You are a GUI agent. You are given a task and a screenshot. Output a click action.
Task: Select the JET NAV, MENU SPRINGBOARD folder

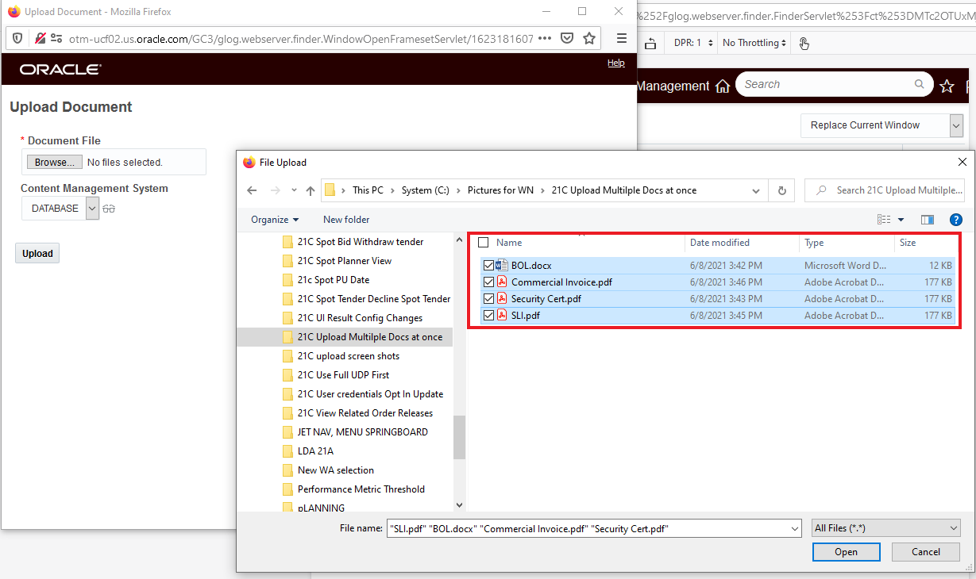pyautogui.click(x=363, y=432)
